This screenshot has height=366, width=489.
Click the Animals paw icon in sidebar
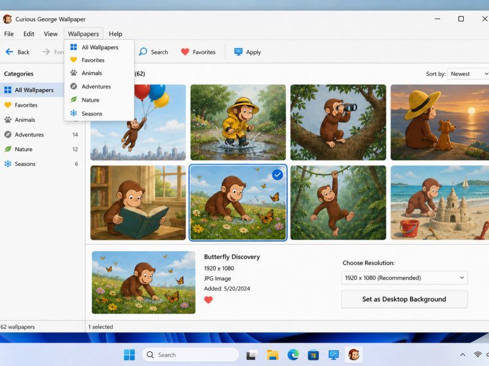(x=8, y=120)
